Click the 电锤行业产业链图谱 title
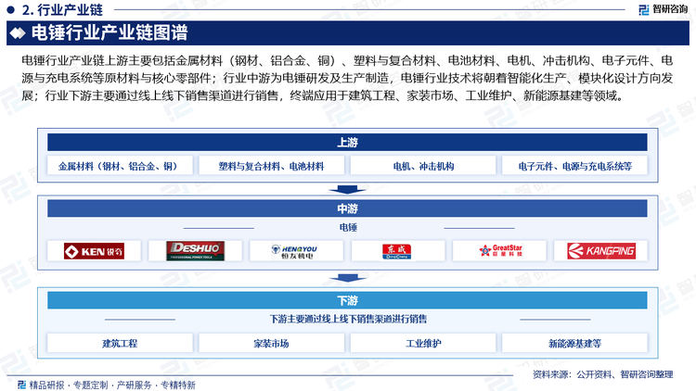 (110, 32)
